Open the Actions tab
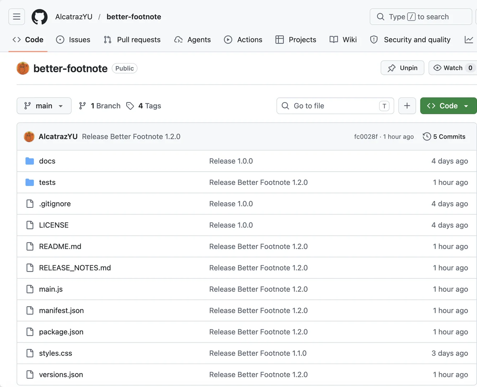Viewport: 477px width, 387px height. tap(243, 40)
